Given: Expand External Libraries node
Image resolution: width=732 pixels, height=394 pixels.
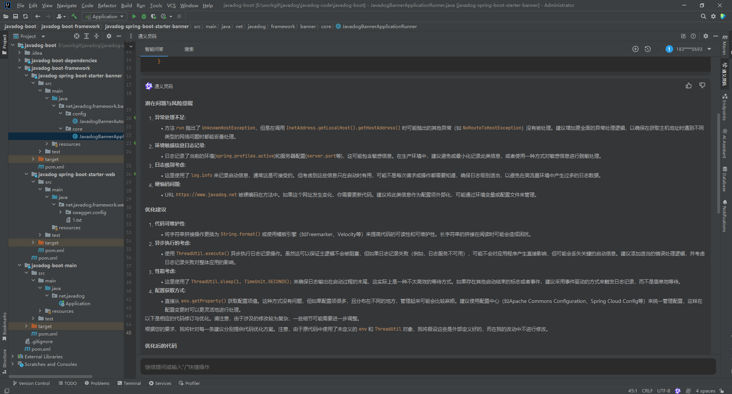Looking at the screenshot, I should 13,356.
